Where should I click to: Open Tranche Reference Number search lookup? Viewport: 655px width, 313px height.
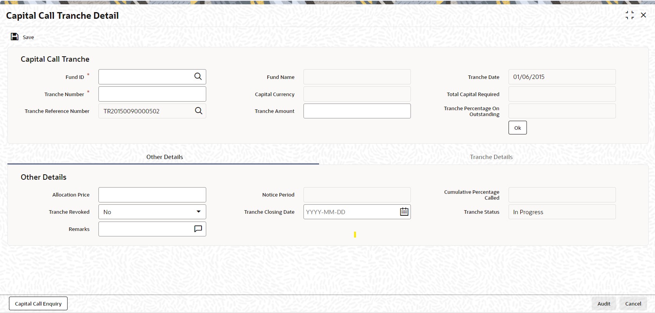(x=198, y=111)
